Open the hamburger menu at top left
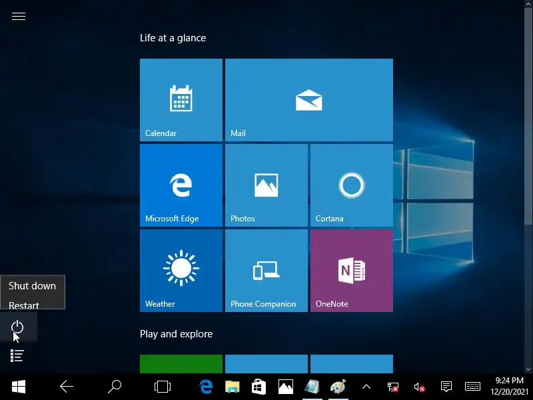The width and height of the screenshot is (533, 400). (19, 16)
